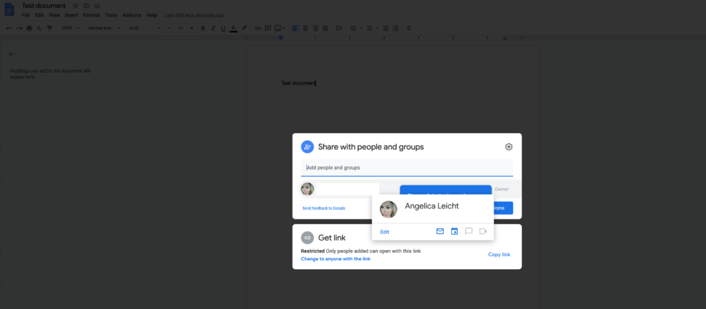Viewport: 706px width, 309px height.
Task: Open the View menu
Action: tap(54, 15)
